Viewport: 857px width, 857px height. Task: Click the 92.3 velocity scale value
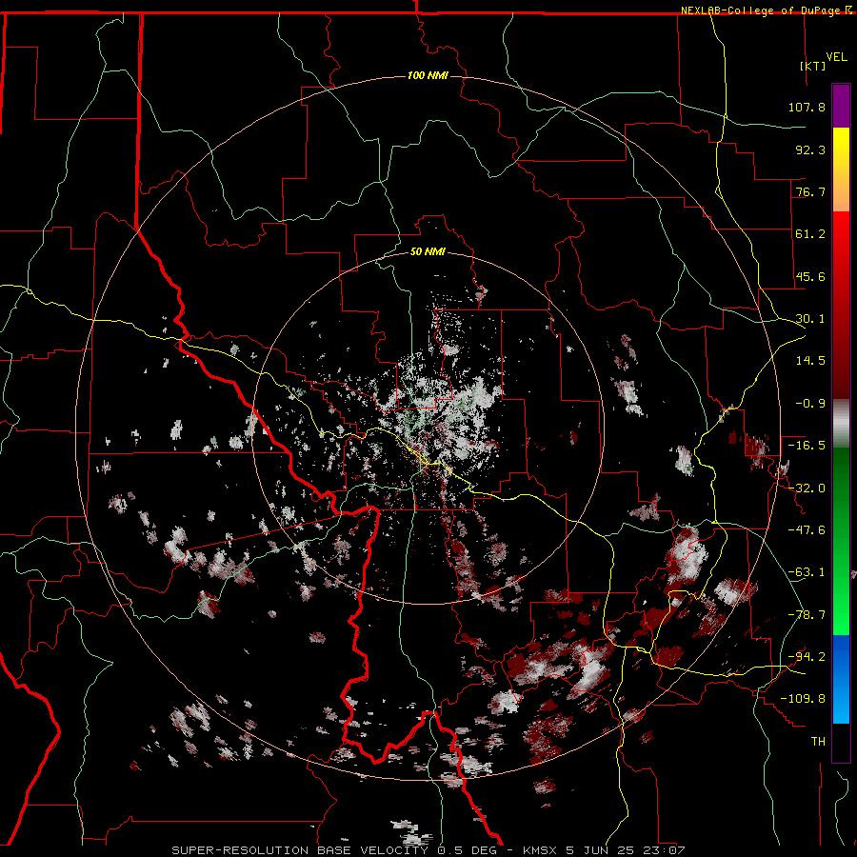(810, 149)
